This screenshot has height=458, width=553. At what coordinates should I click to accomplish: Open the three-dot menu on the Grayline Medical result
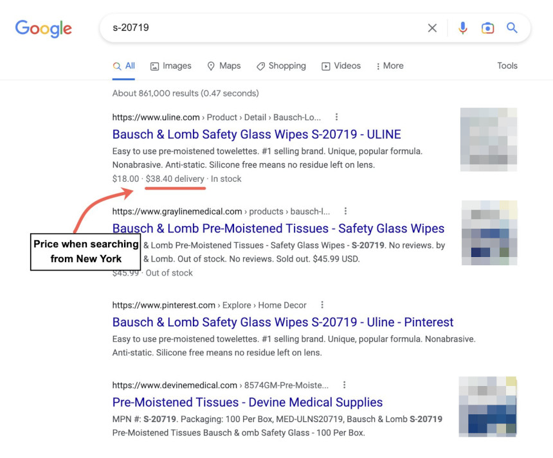click(346, 211)
